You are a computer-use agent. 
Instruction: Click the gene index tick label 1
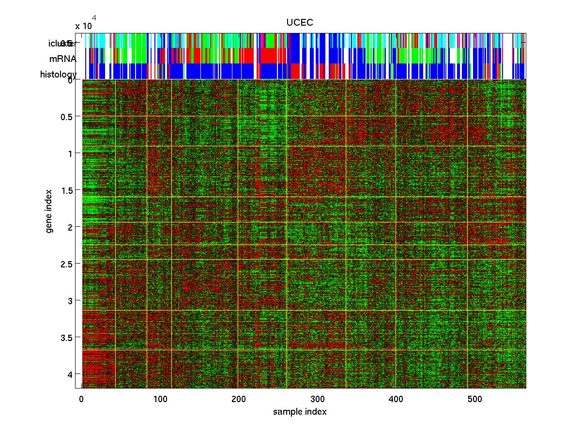(x=70, y=154)
